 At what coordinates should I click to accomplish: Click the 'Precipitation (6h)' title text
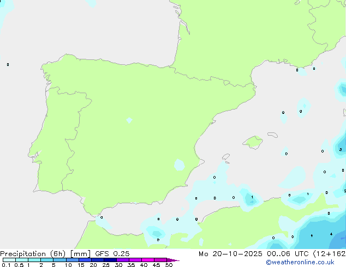(33, 254)
